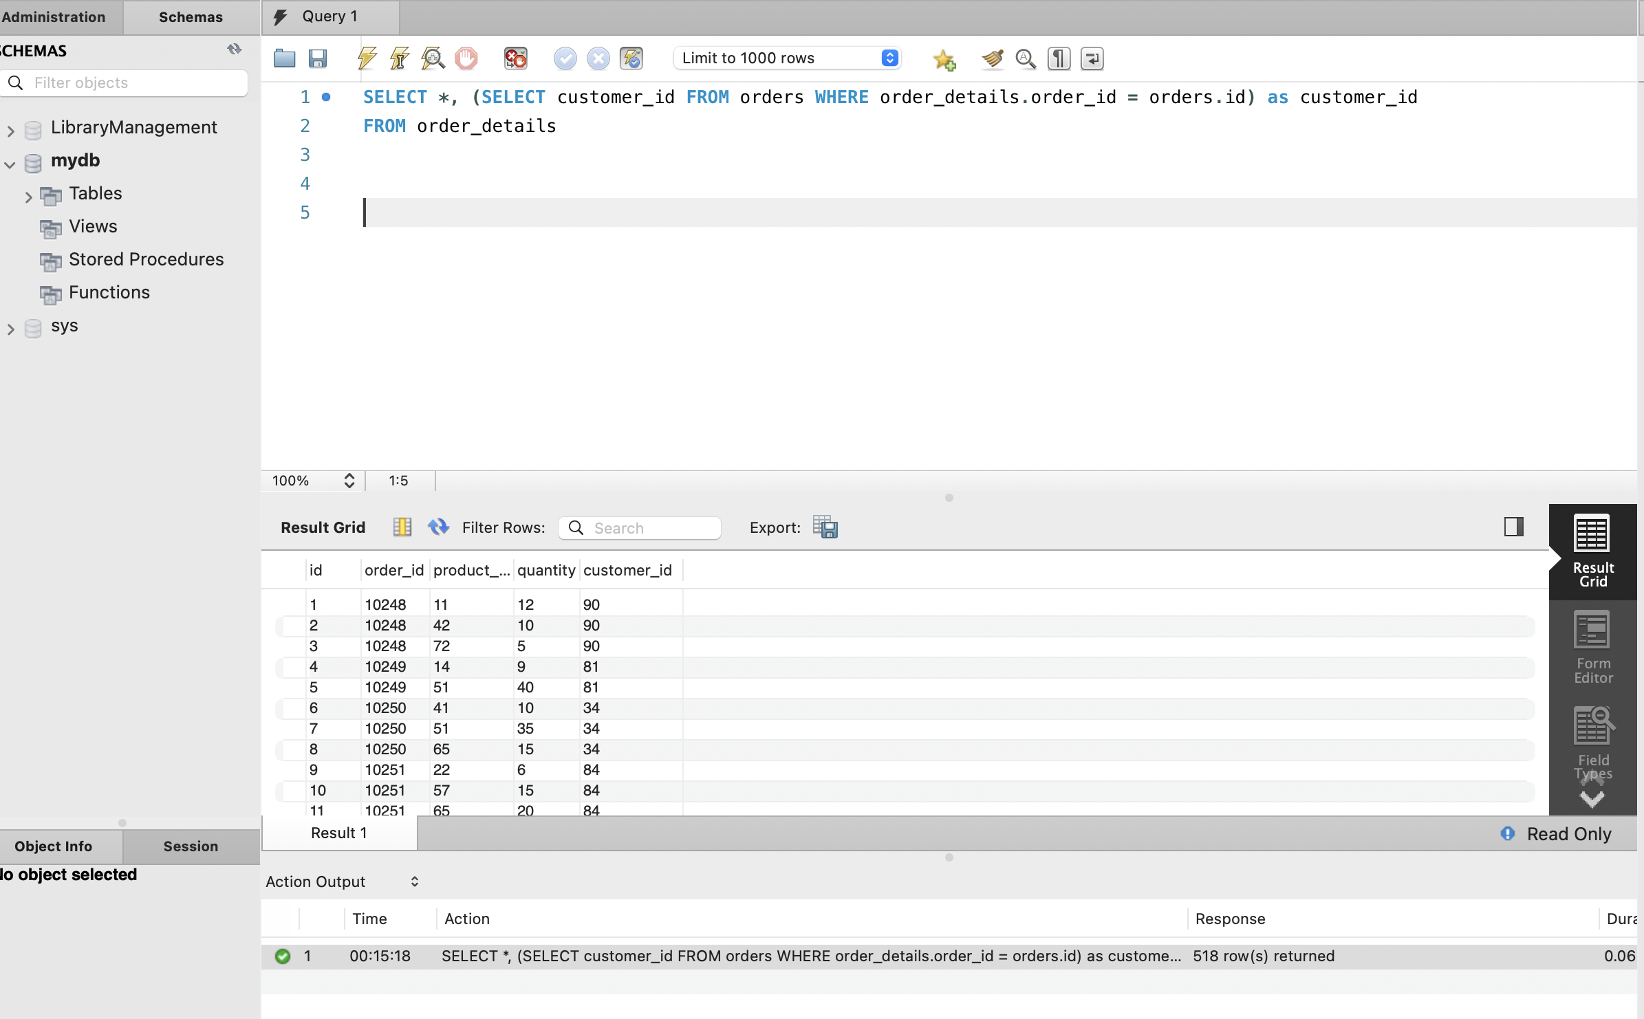Open the Form Editor panel
The image size is (1644, 1019).
(x=1592, y=646)
